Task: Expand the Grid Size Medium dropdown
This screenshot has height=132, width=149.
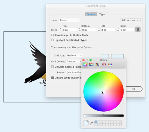Action: pos(74,55)
